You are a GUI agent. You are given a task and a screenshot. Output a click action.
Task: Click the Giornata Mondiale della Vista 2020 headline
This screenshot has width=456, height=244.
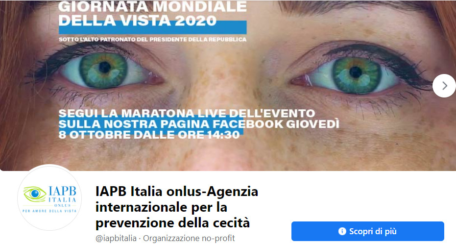(x=152, y=14)
